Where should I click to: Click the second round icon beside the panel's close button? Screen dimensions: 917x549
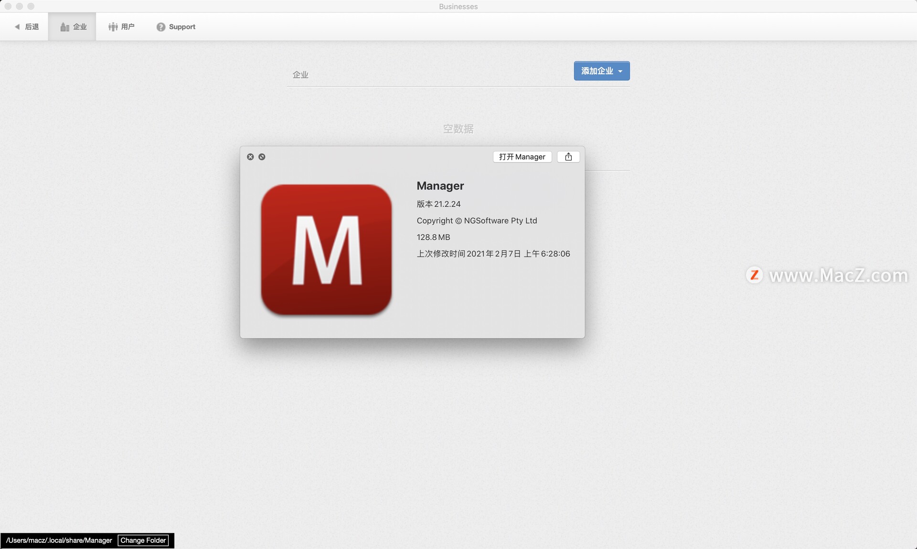click(262, 157)
